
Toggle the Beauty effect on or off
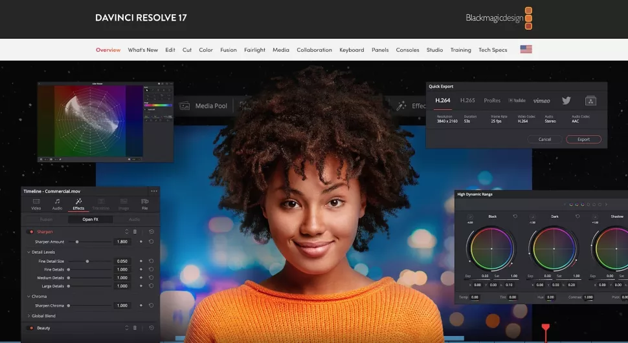click(31, 327)
